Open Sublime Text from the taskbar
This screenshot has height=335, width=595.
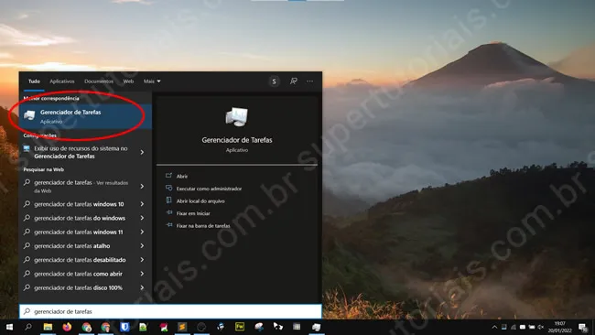(182, 327)
